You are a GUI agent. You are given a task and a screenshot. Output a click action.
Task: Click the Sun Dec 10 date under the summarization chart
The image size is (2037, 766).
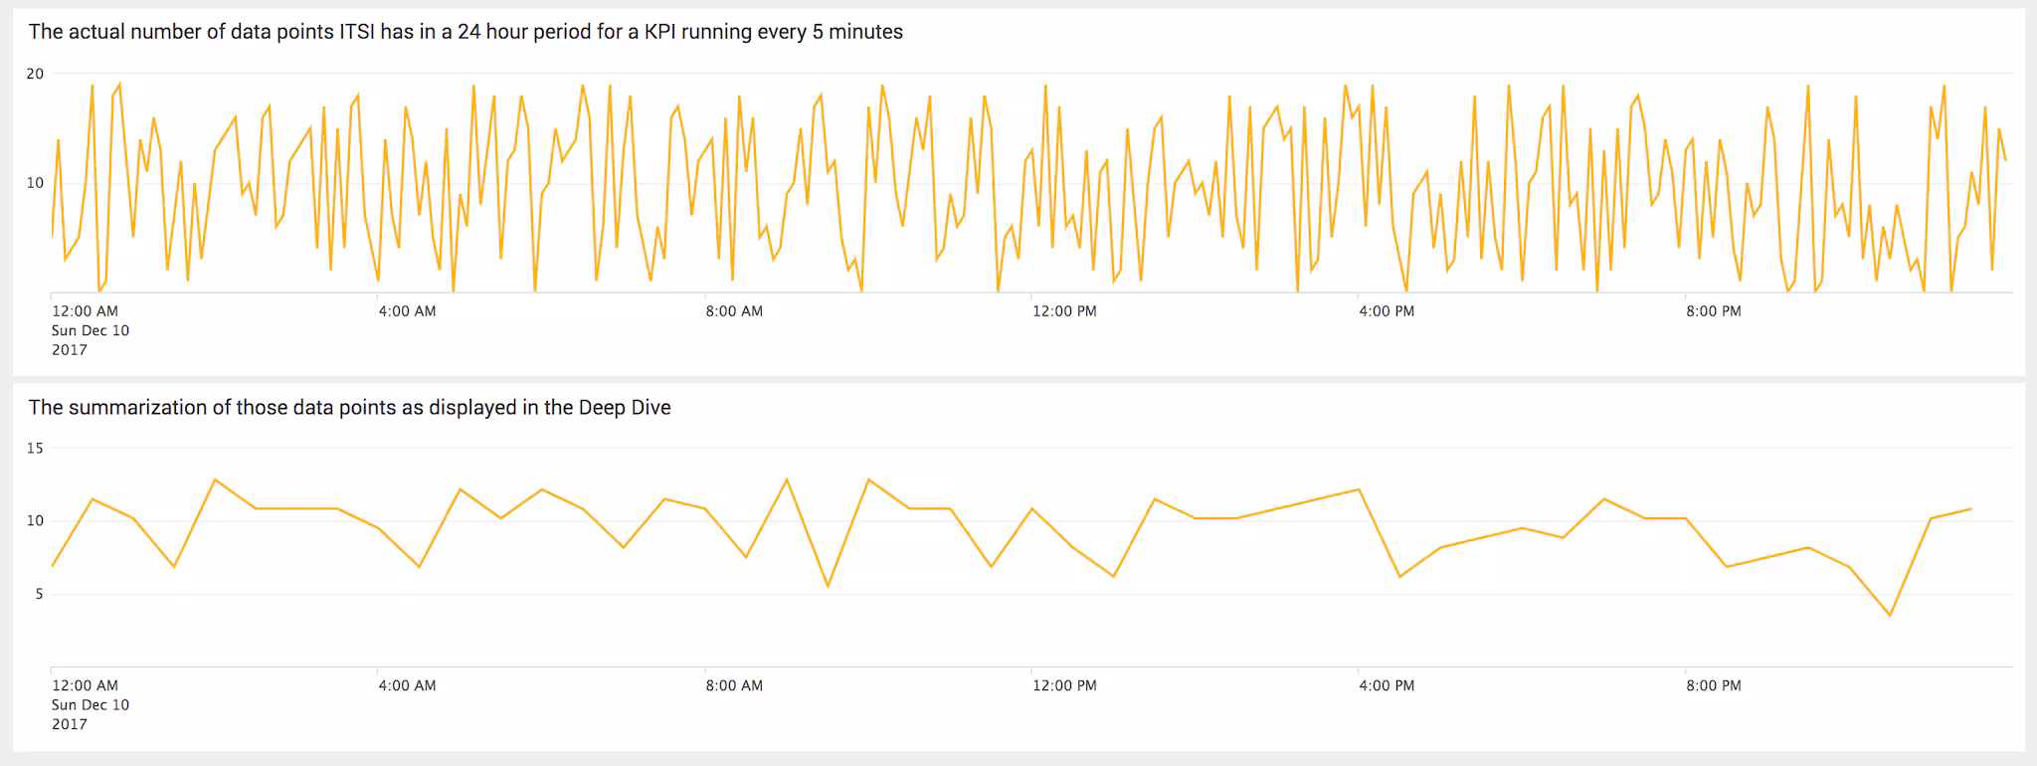pos(91,705)
